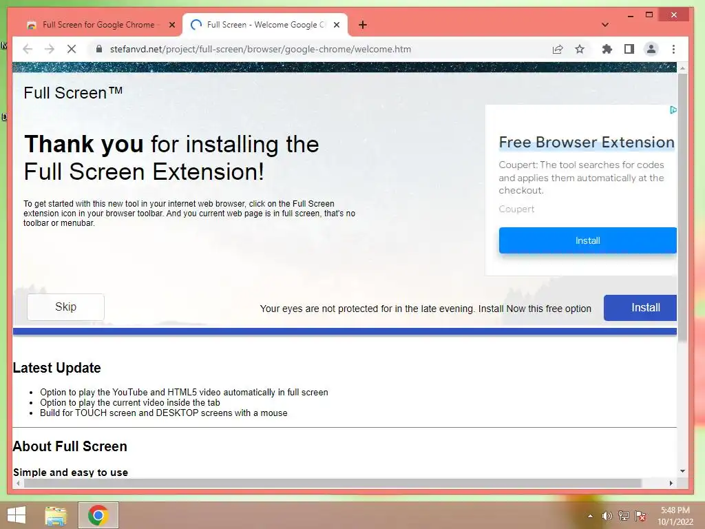Screen dimensions: 705x529
Task: Open the Chrome profile avatar
Action: 651,49
